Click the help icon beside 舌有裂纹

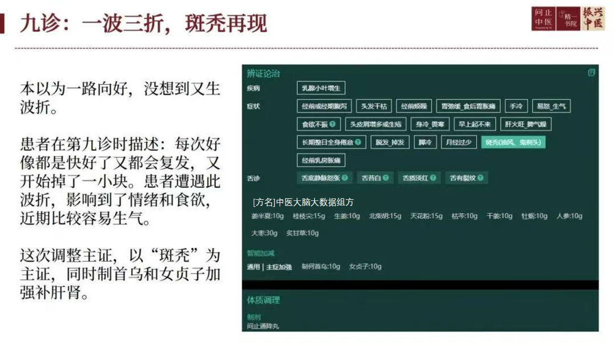coord(480,177)
